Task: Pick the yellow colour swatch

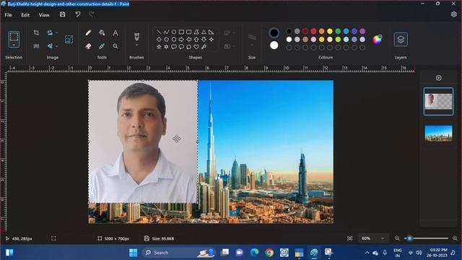Action: [330, 31]
